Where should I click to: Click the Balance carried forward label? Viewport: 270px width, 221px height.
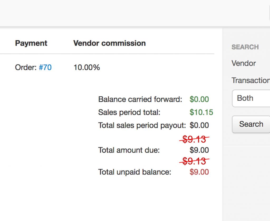click(x=140, y=100)
